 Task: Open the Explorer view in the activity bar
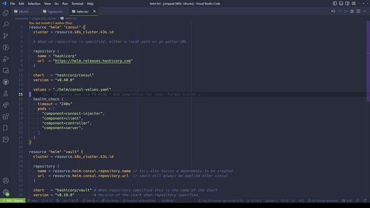pyautogui.click(x=6, y=13)
